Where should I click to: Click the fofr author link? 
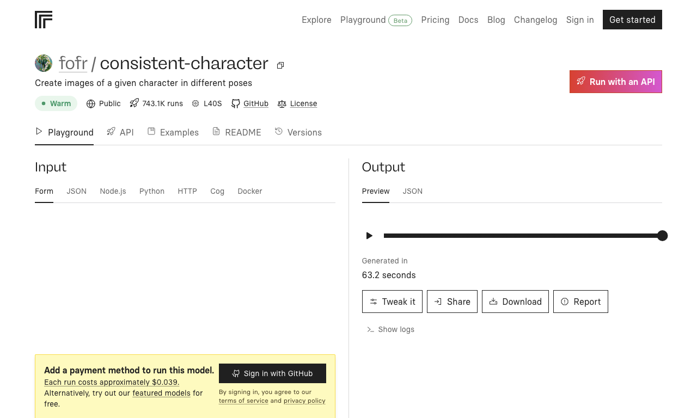point(73,63)
